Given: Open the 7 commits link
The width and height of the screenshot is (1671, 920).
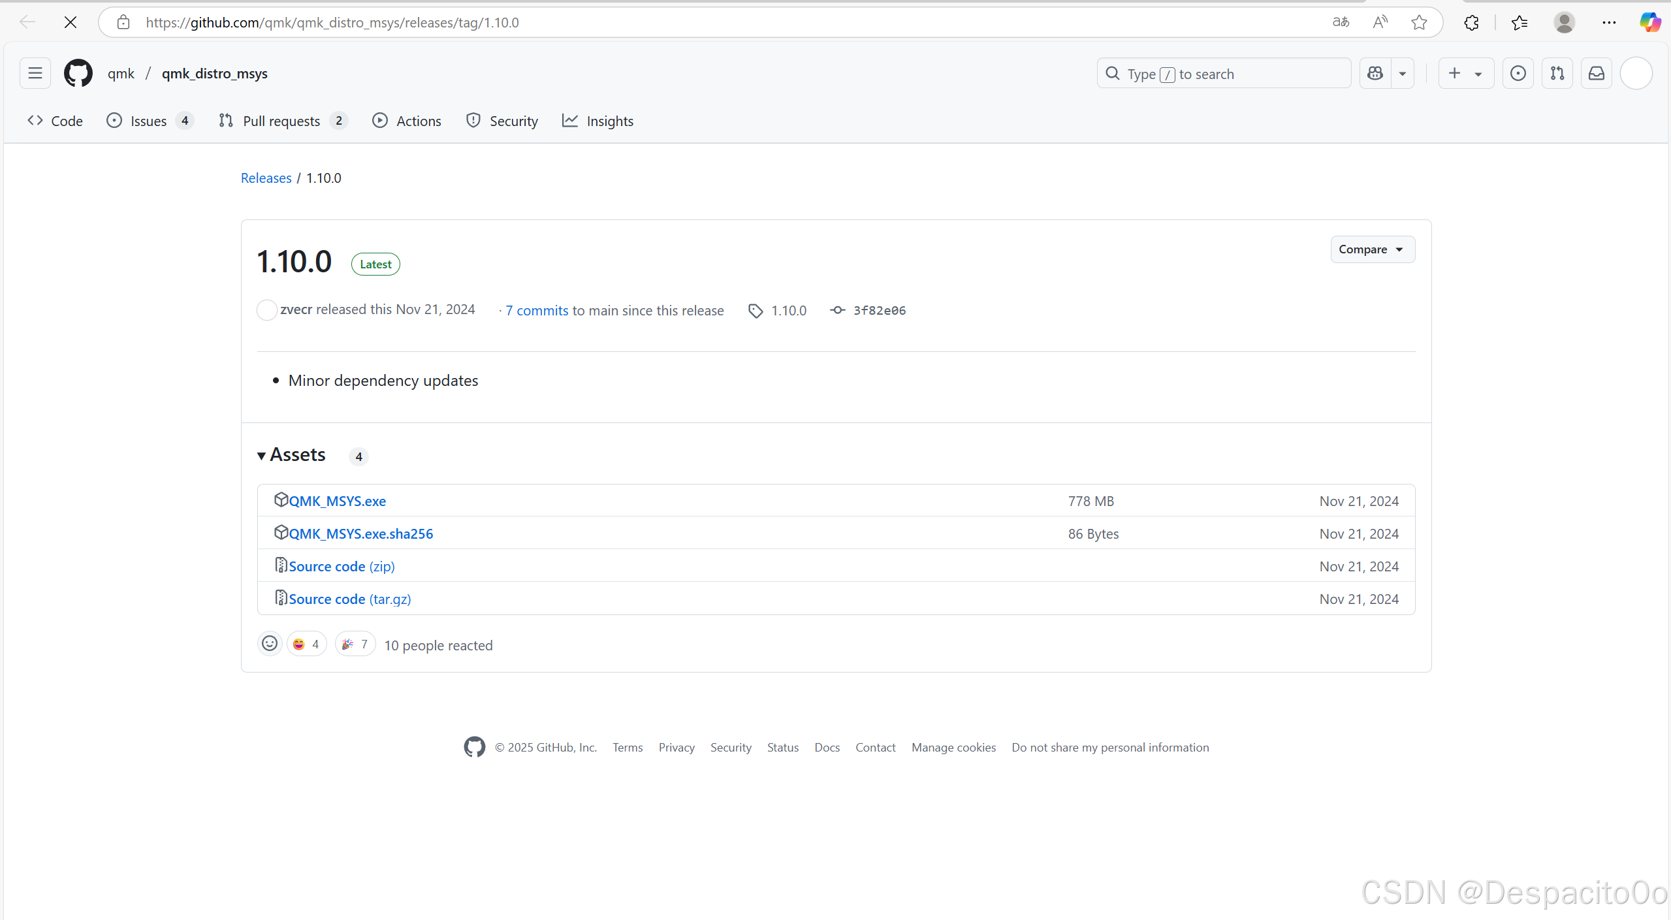Looking at the screenshot, I should pos(537,311).
